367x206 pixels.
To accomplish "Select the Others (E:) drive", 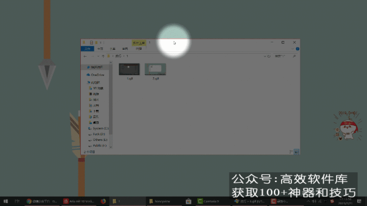I will [x=98, y=140].
